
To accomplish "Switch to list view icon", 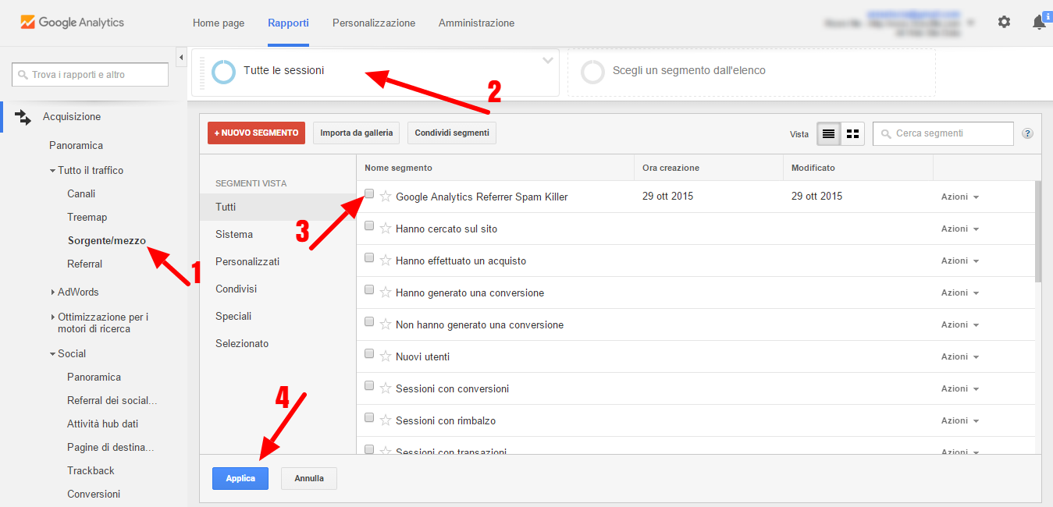I will (828, 134).
